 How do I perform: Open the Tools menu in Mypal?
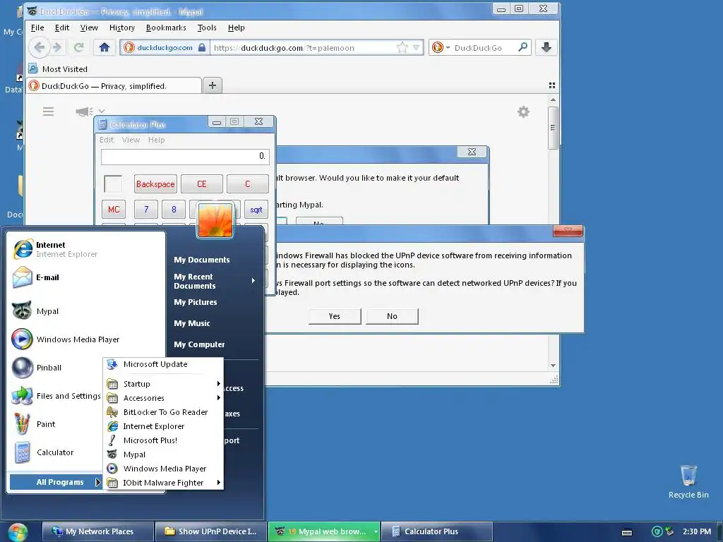point(207,28)
